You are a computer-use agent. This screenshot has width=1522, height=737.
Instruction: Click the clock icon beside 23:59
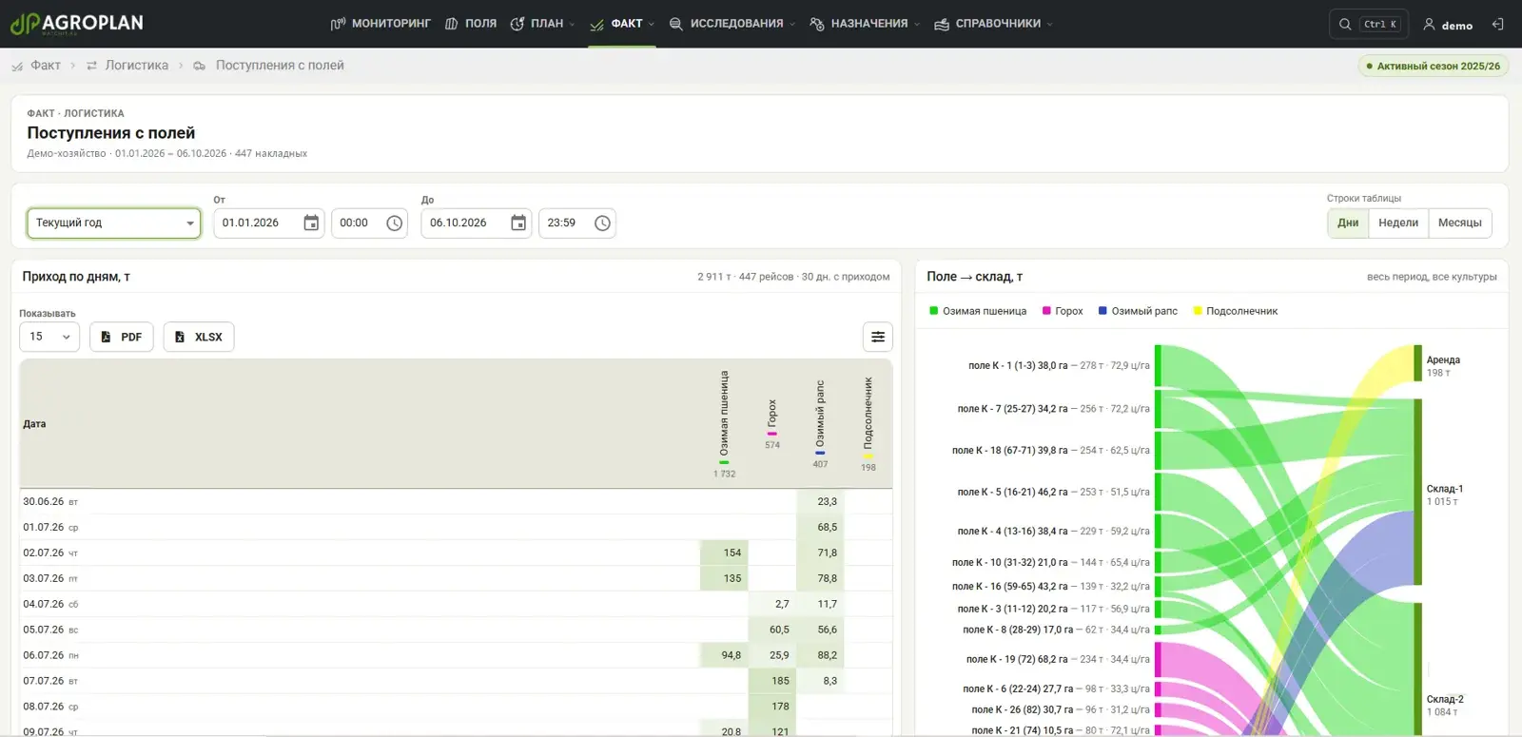coord(602,223)
